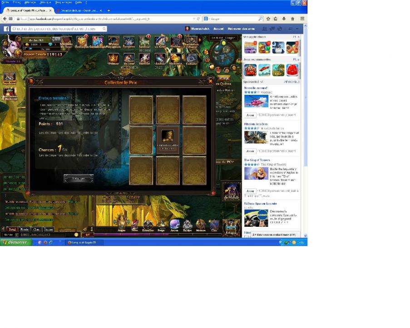Open the Windows démarrer start menu
This screenshot has height=328, width=410.
click(16, 242)
